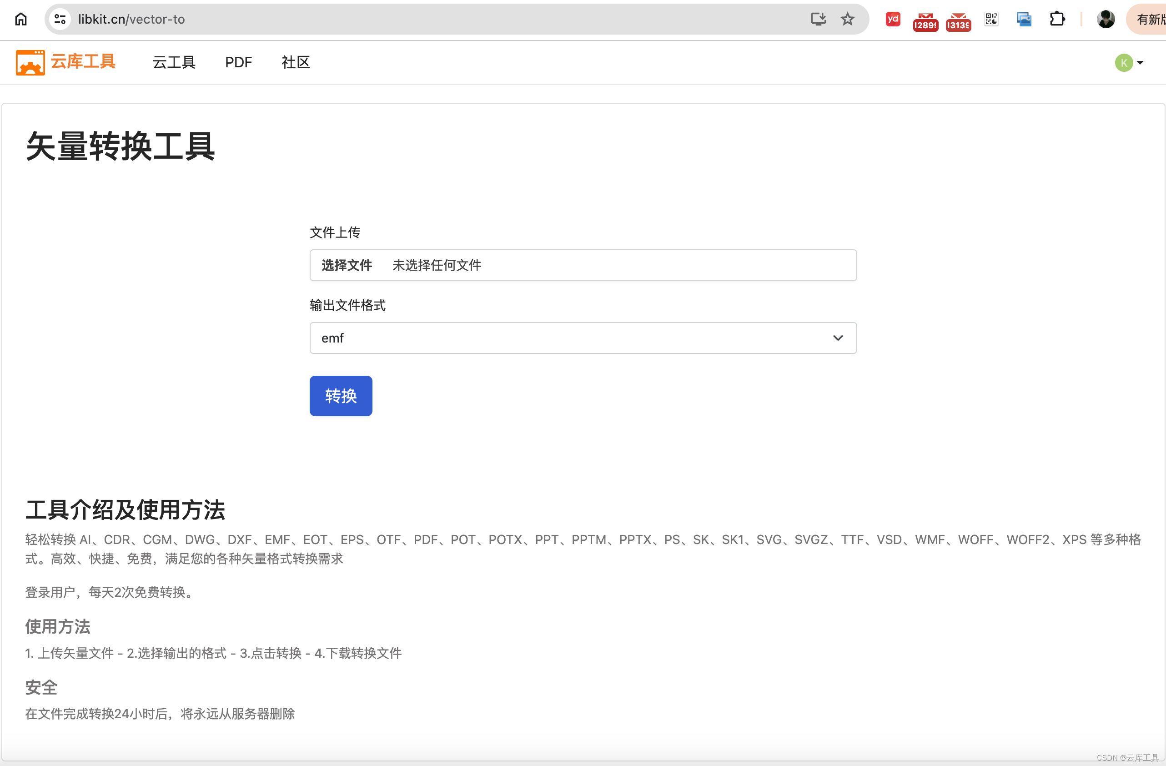
Task: Open site information icon in address bar
Action: click(60, 19)
